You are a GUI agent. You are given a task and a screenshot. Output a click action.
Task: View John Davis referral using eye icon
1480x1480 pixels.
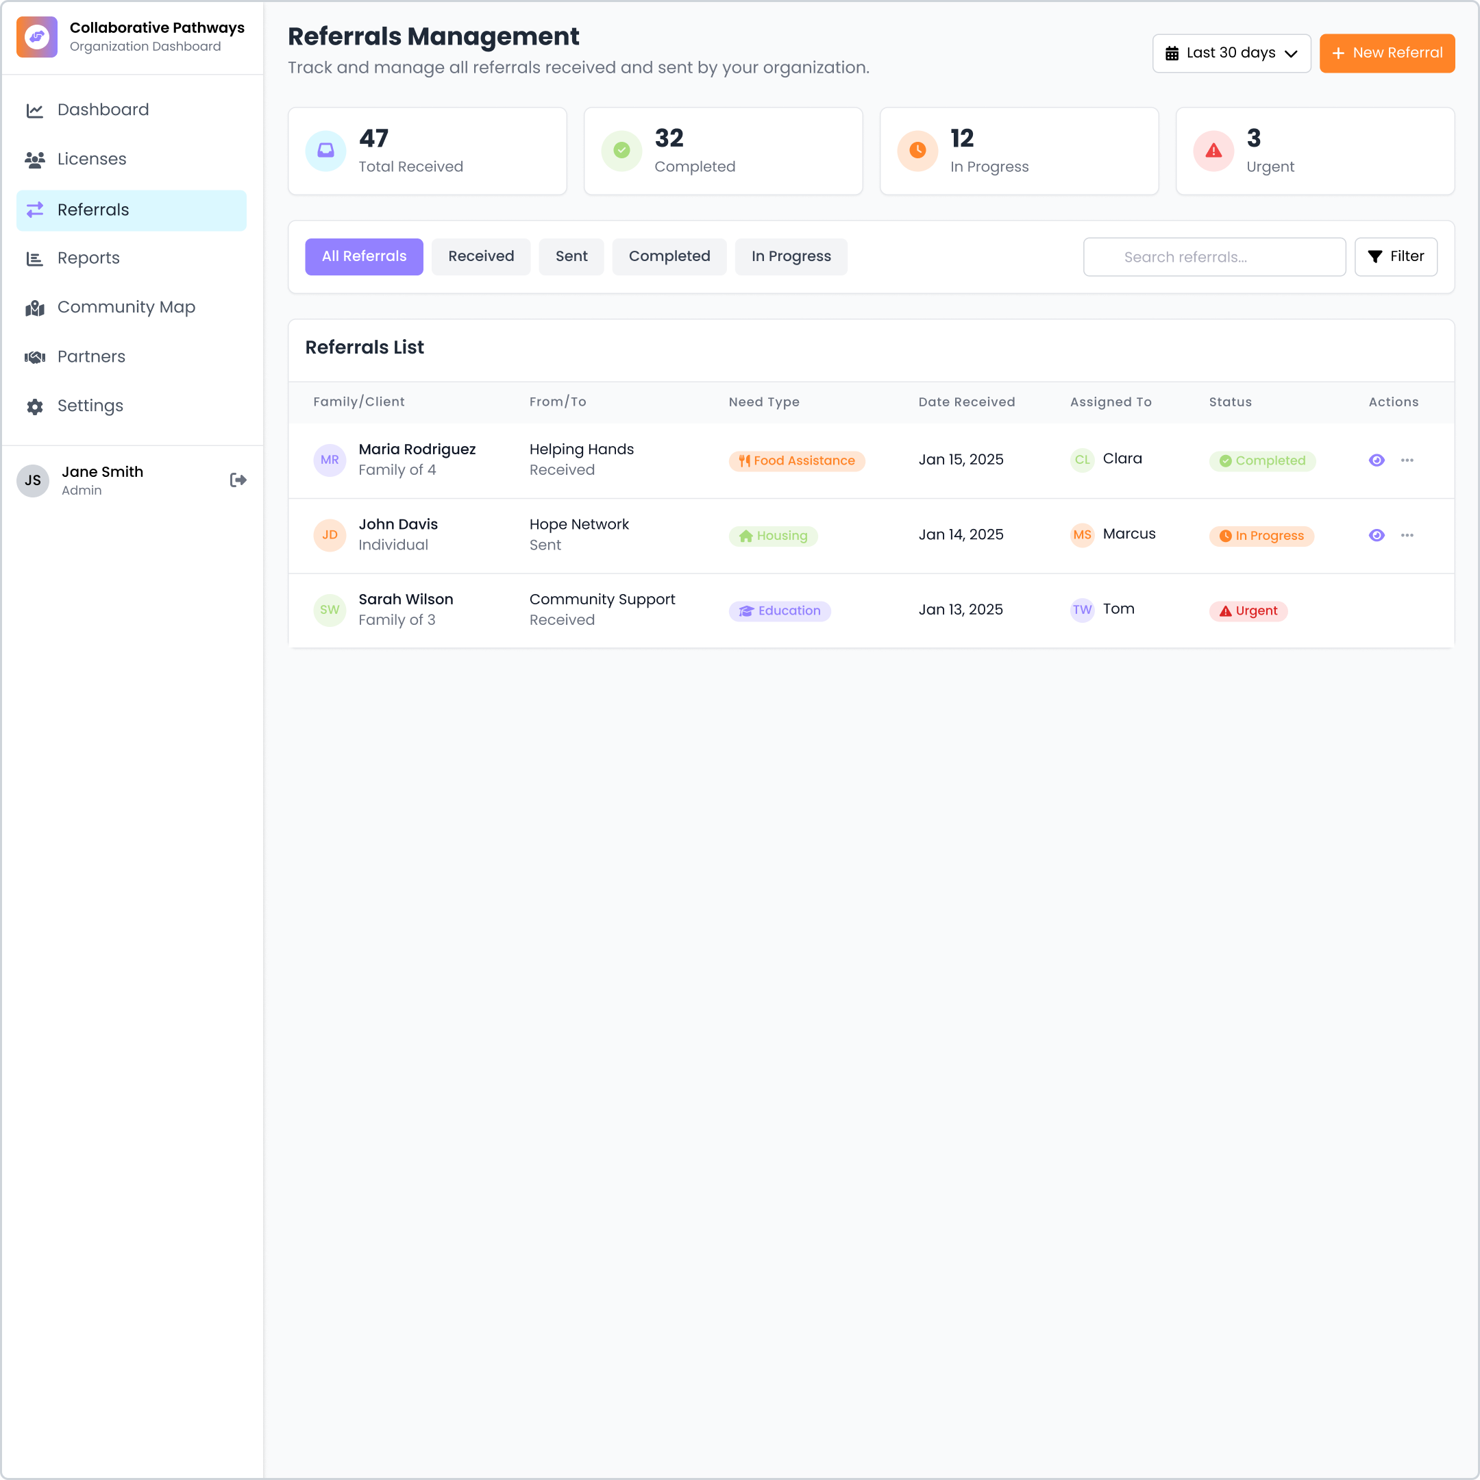(x=1377, y=534)
